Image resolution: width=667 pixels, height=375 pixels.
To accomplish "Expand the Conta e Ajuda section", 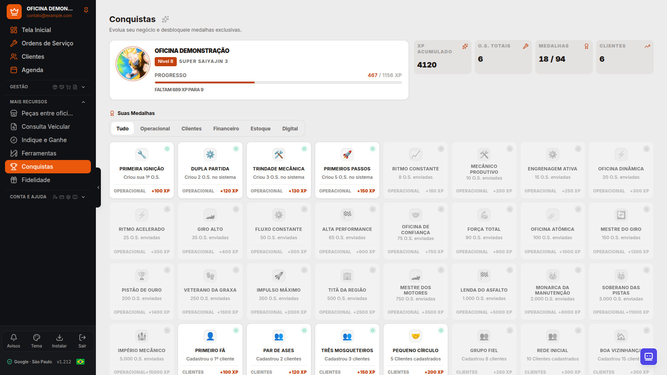I will pyautogui.click(x=83, y=197).
